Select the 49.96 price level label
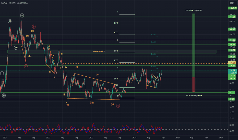 232,99
